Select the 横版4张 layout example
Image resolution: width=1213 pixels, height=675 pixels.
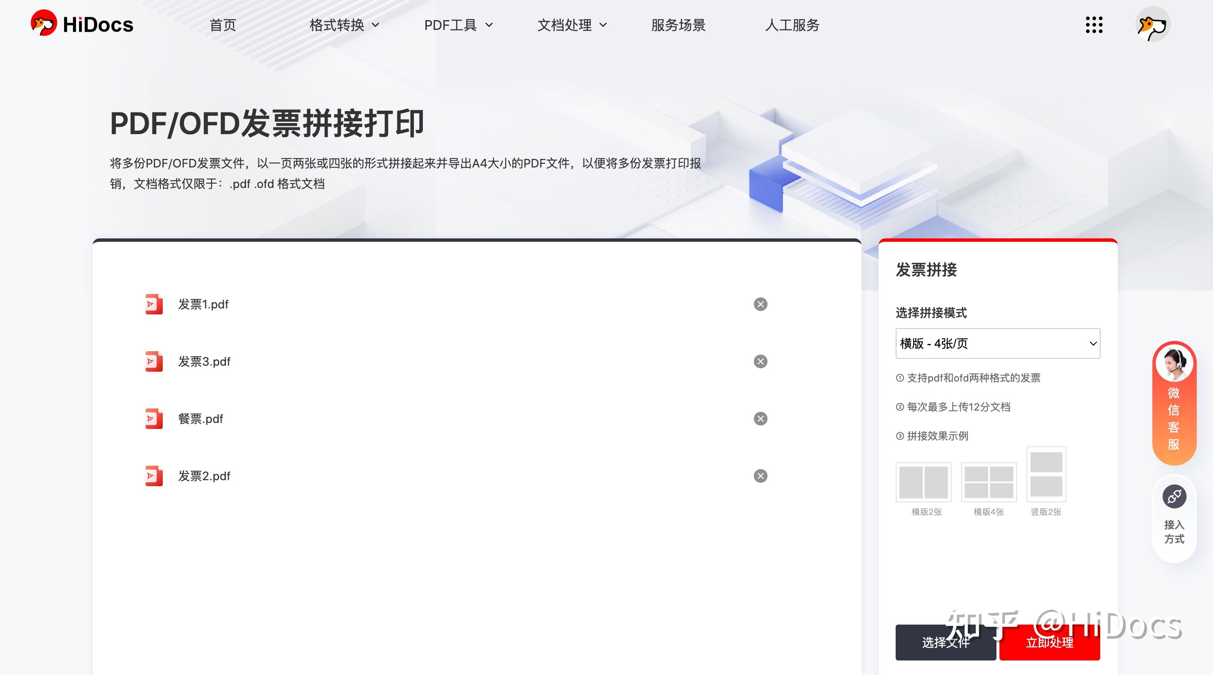(x=988, y=482)
